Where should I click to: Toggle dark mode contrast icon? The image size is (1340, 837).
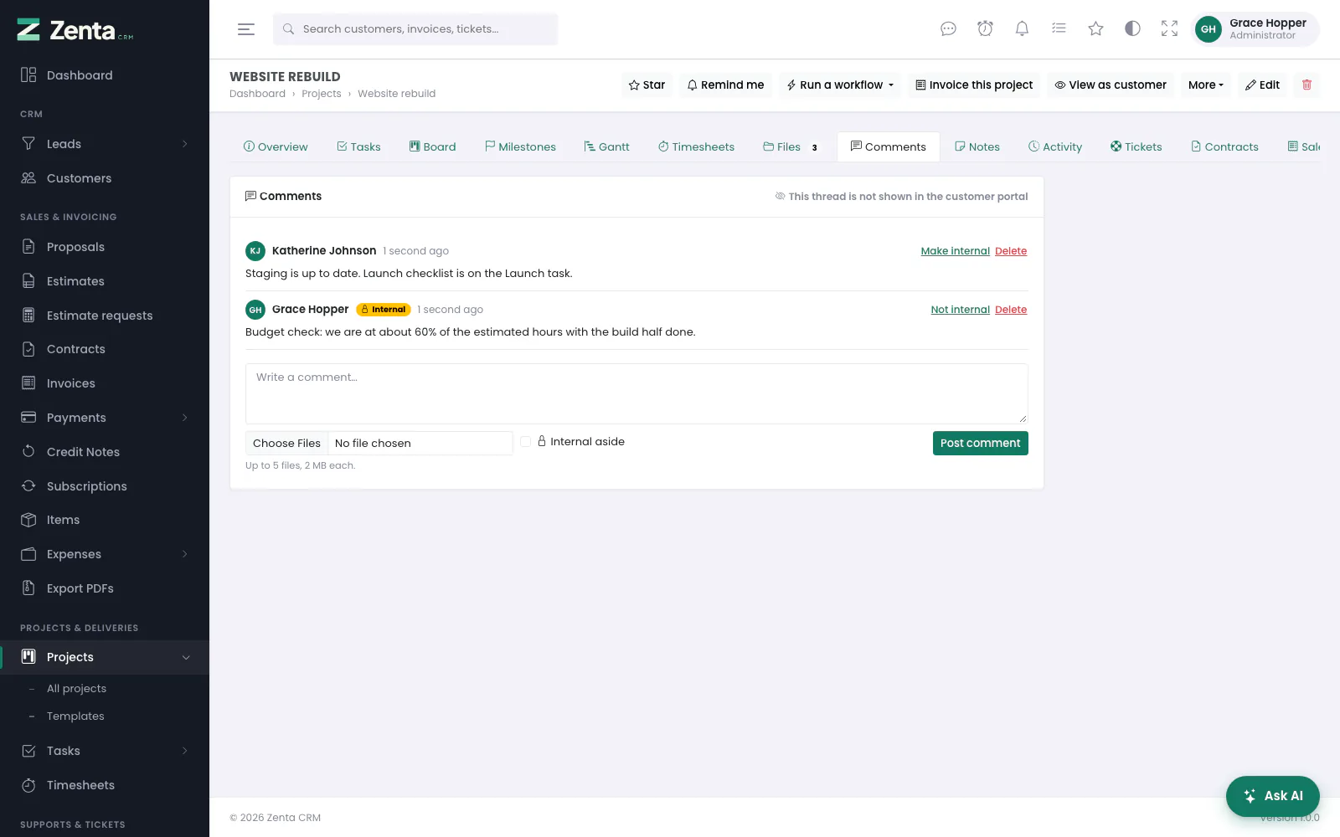(1132, 29)
